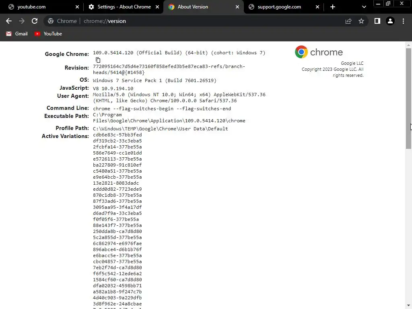This screenshot has height=309, width=412.
Task: Click variation eddd0d82-7723ede9
Action: (x=117, y=189)
